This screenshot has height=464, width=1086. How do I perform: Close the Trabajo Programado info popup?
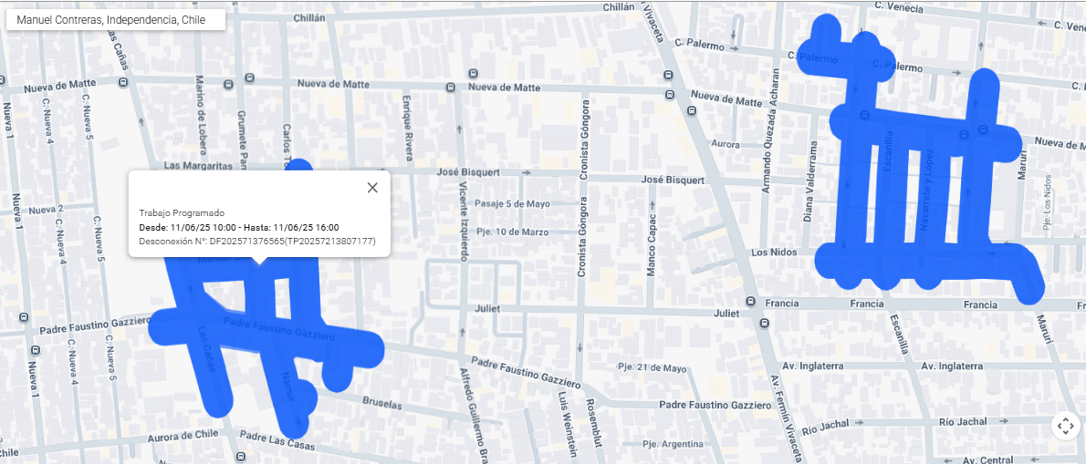coord(372,188)
